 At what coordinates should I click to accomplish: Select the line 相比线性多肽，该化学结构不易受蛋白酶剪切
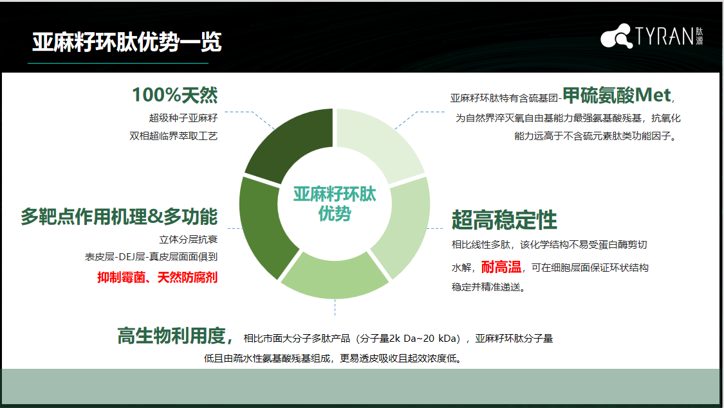[550, 244]
